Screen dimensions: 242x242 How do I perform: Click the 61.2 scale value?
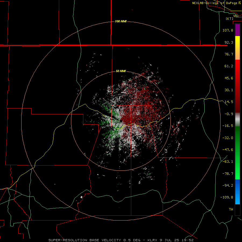pos(229,66)
